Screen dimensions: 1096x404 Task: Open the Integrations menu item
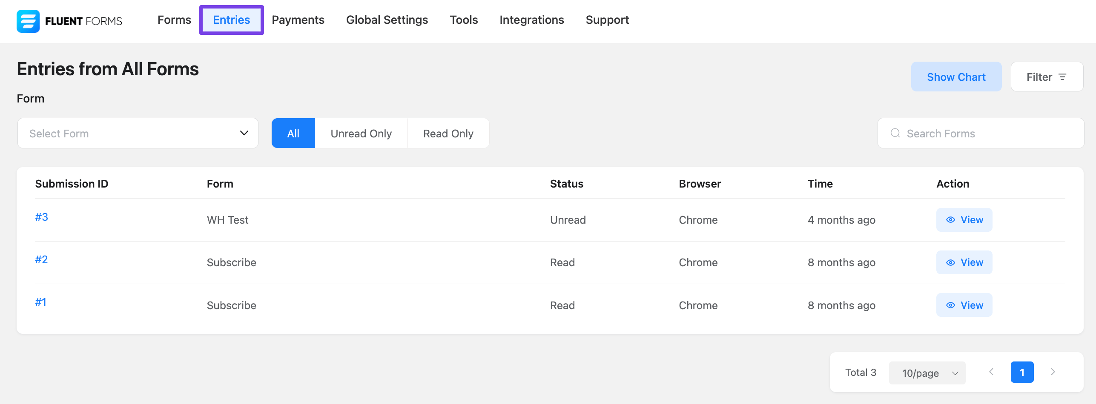click(532, 20)
